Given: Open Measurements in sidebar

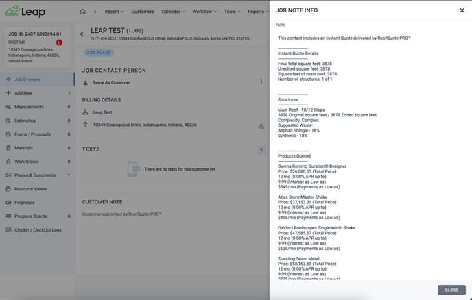Looking at the screenshot, I should point(37,107).
